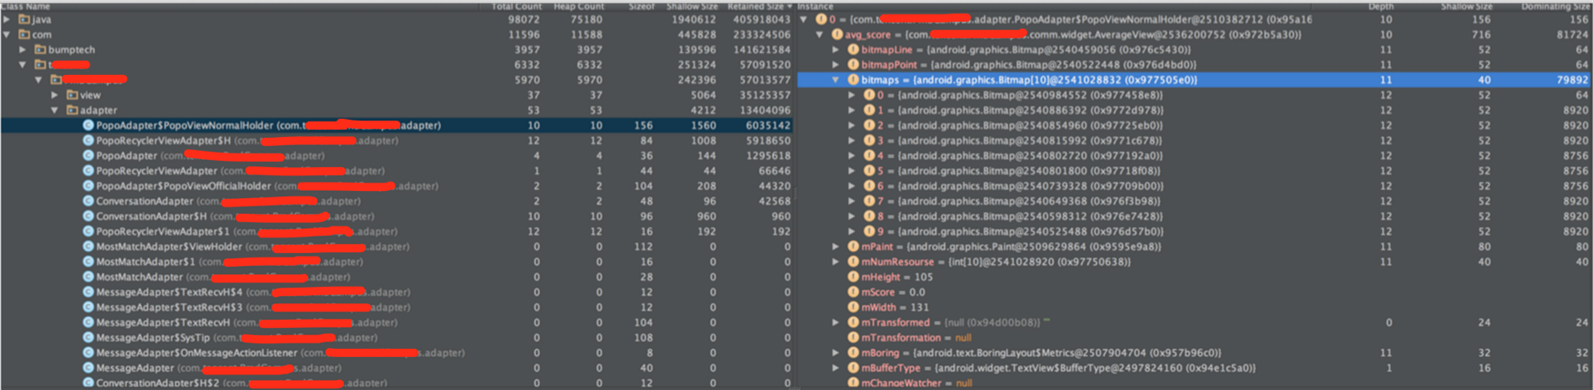The height and width of the screenshot is (390, 1593).
Task: Select the PopoAdapter$PopoViewNormalHolder class row
Action: pos(398,125)
